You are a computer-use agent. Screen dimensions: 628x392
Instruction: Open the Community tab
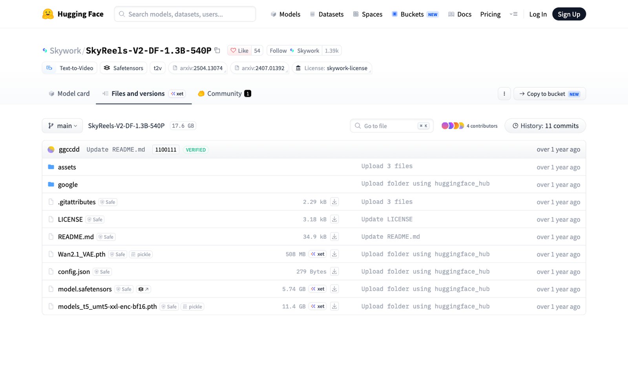tap(225, 94)
